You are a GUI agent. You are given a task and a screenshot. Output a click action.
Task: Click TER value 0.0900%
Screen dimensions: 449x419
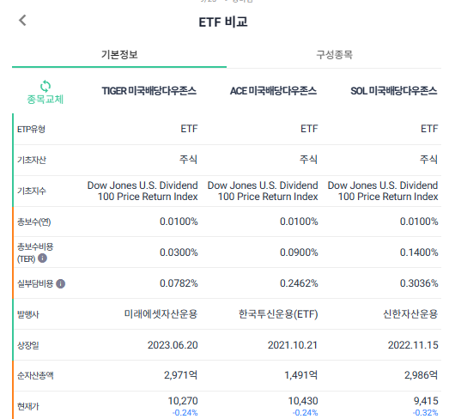(x=299, y=252)
